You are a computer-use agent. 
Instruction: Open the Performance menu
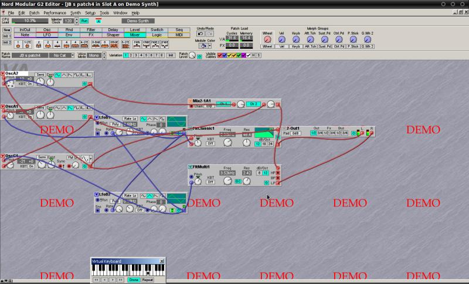pyautogui.click(x=55, y=13)
